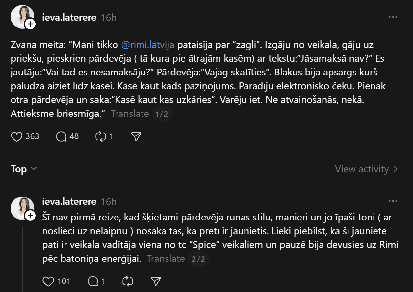
Task: Open View activity page
Action: click(366, 169)
